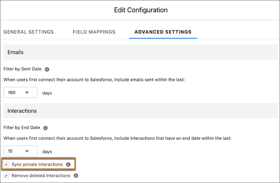Click the text 'include emails sent within the last'
Screen dimensions: 280x183
tap(149, 80)
